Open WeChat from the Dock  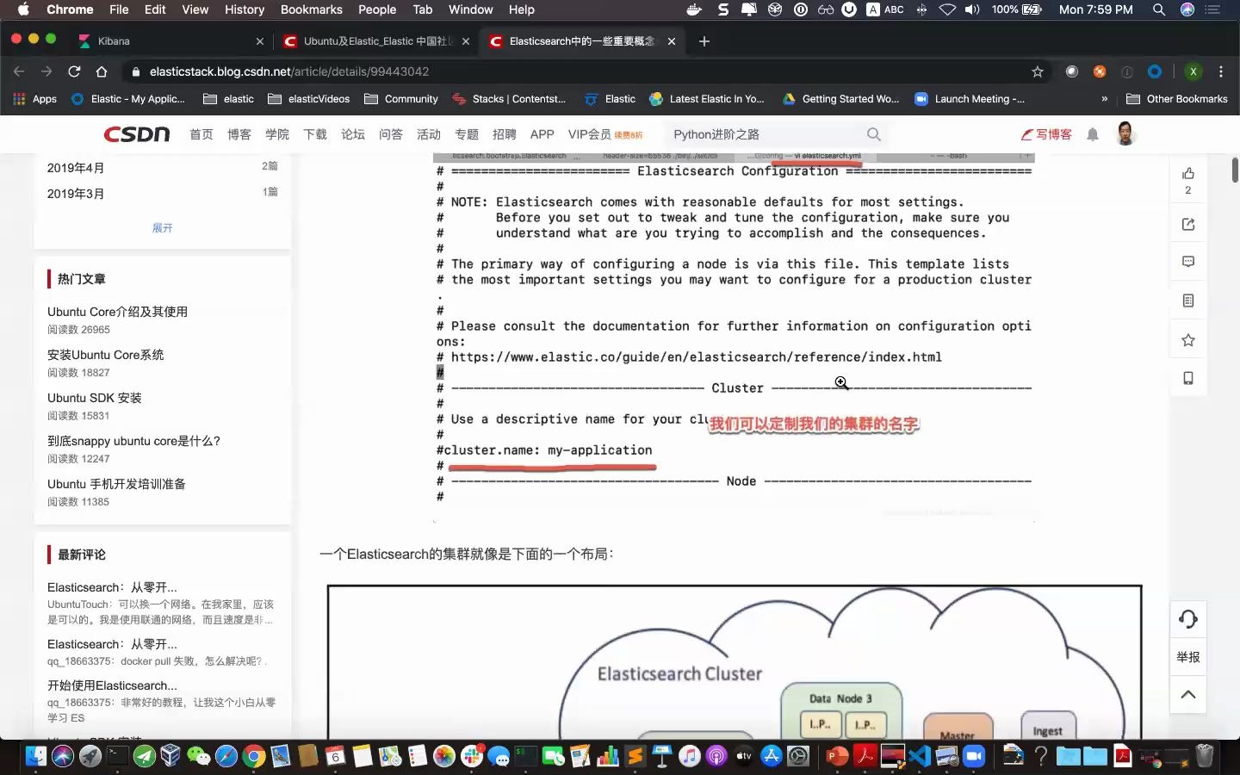click(199, 756)
